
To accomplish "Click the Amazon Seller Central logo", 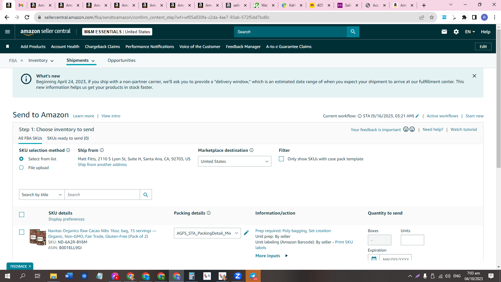I will pos(45,31).
